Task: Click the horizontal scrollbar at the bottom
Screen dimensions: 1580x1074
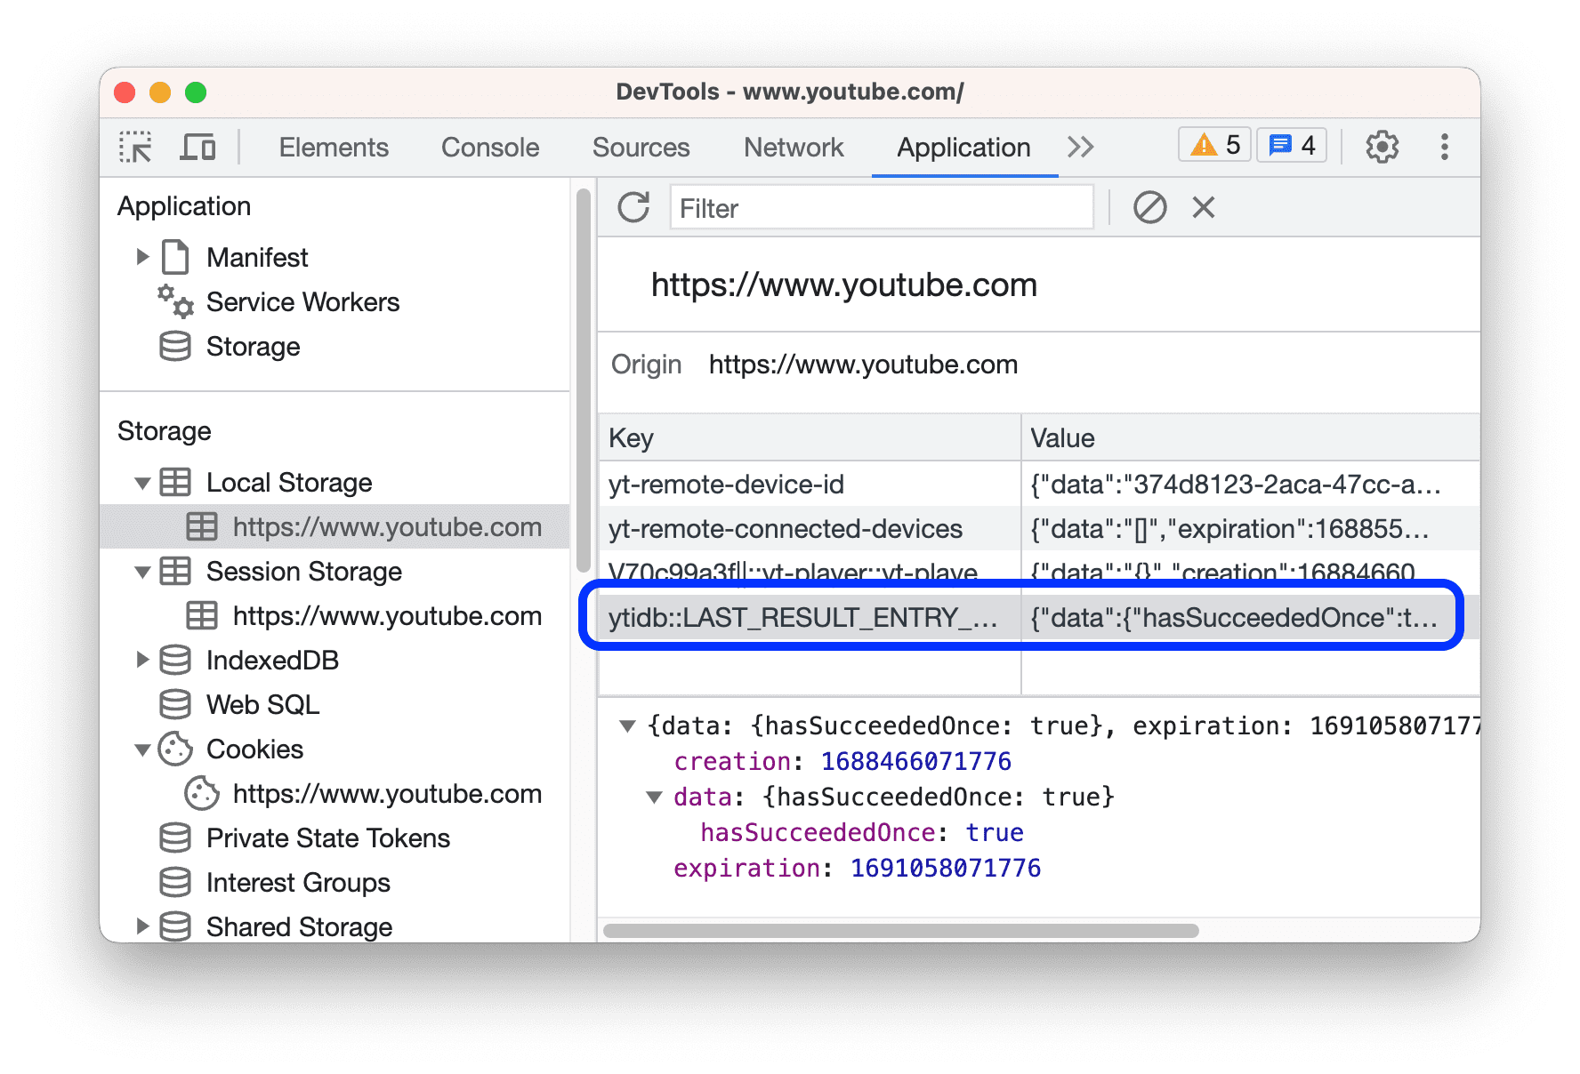Action: [899, 932]
